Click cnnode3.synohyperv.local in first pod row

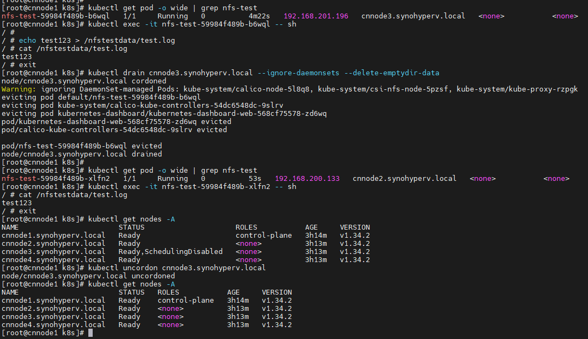click(413, 16)
